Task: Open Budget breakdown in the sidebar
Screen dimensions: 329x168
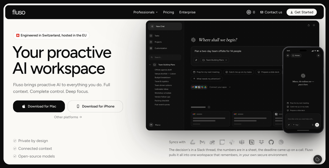Action: click(163, 78)
